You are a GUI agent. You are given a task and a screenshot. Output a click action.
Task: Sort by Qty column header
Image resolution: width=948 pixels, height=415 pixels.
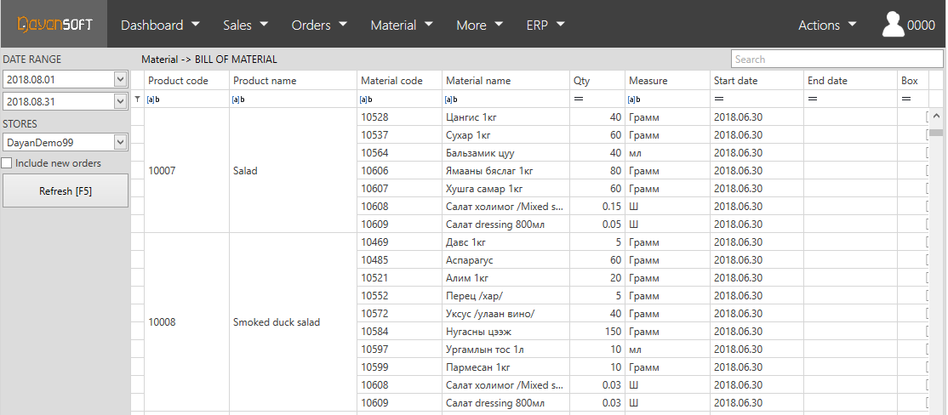click(597, 80)
